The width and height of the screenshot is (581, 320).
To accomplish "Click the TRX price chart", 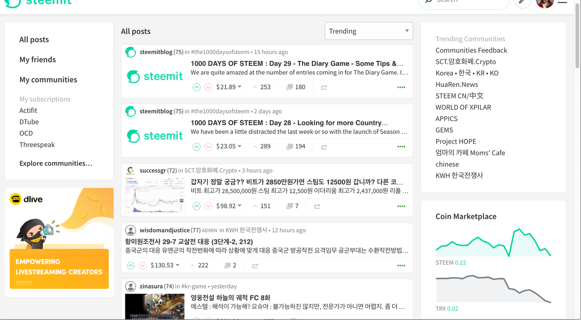I will (x=493, y=289).
